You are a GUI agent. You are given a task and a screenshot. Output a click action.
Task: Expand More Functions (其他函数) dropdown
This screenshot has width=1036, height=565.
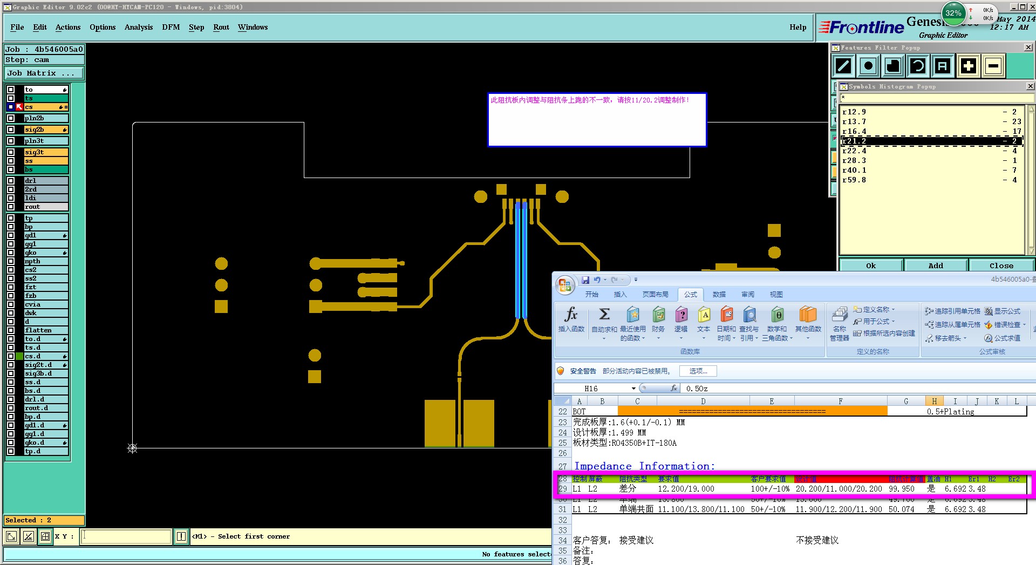[808, 338]
